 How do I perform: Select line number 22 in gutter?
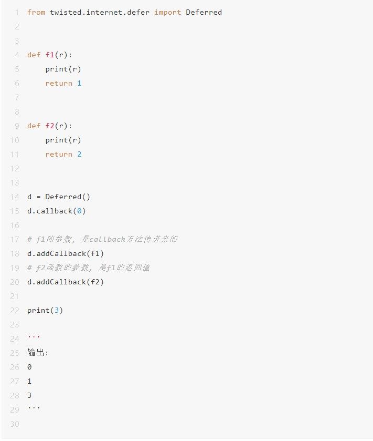point(15,311)
